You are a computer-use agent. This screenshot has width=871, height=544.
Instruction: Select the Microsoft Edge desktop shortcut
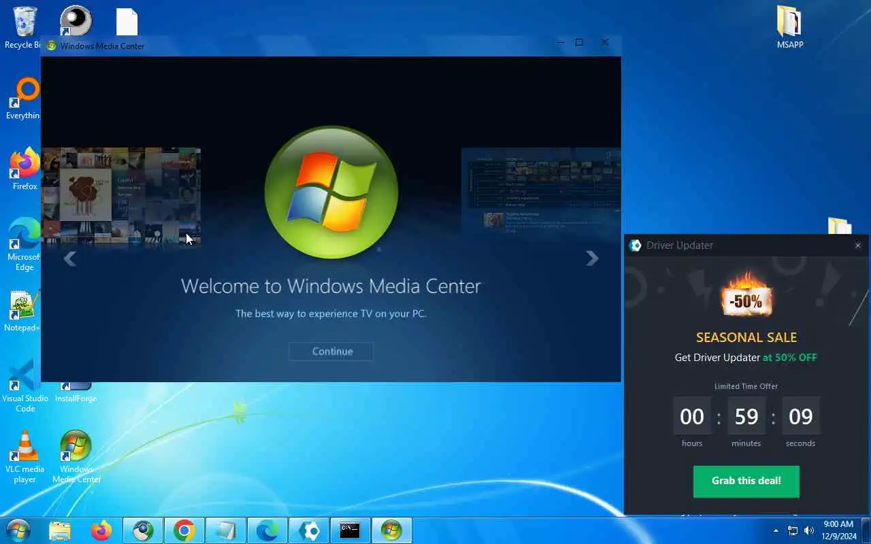click(24, 245)
